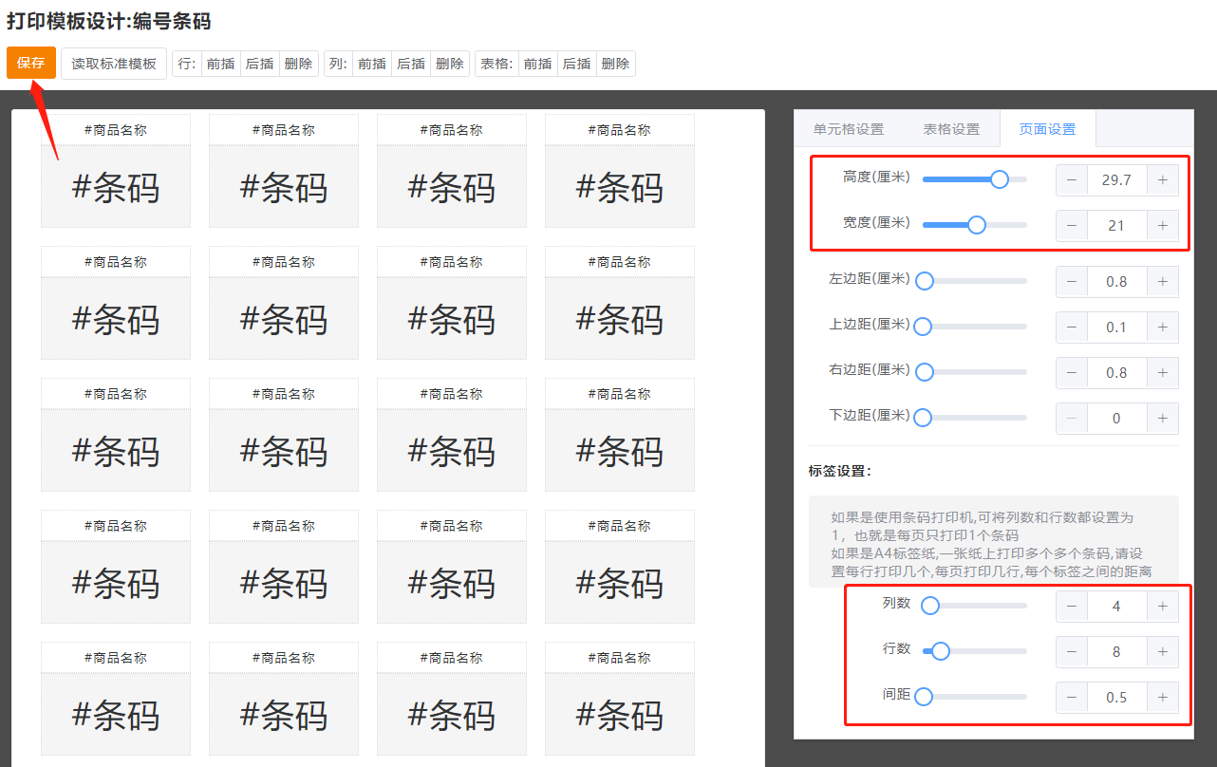Increase 列数 column count with plus
Image resolution: width=1217 pixels, height=767 pixels.
pyautogui.click(x=1162, y=607)
